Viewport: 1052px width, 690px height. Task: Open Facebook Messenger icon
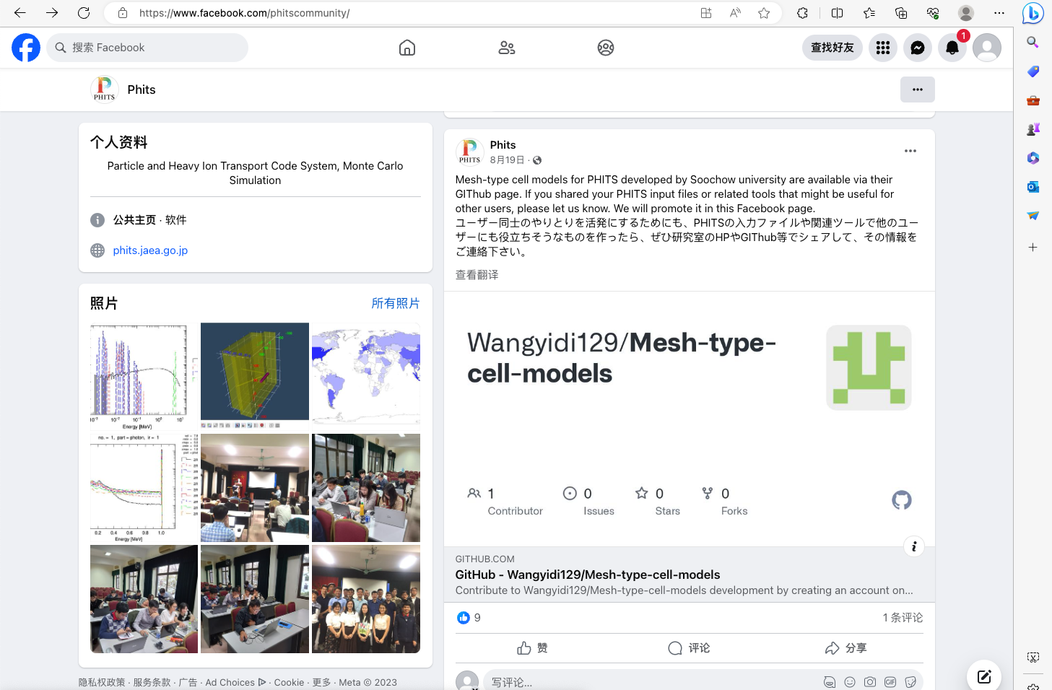point(917,48)
